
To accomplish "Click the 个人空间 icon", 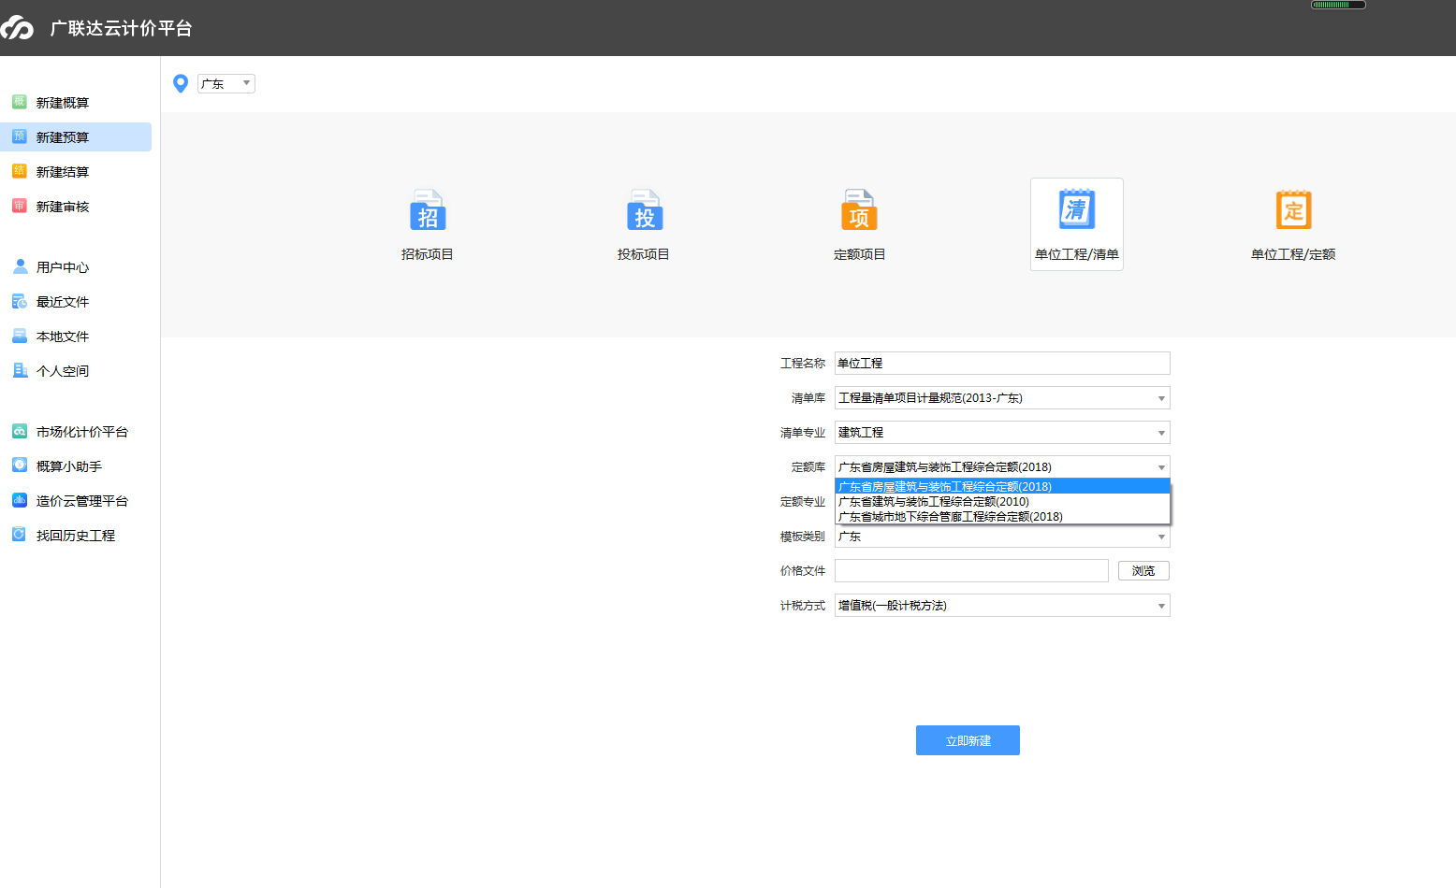I will point(20,370).
